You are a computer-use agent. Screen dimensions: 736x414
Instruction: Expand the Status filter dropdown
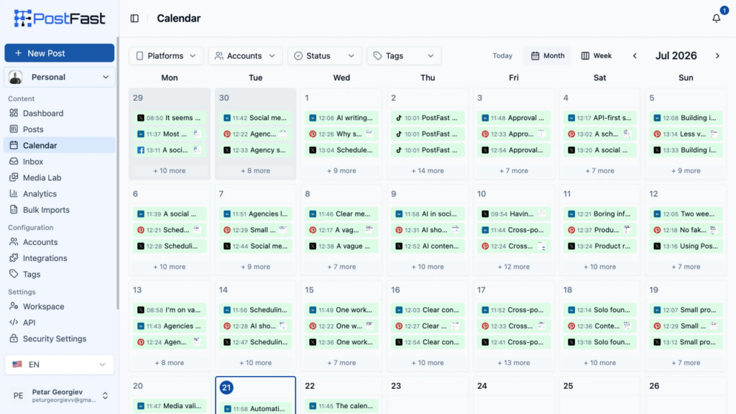coord(324,56)
